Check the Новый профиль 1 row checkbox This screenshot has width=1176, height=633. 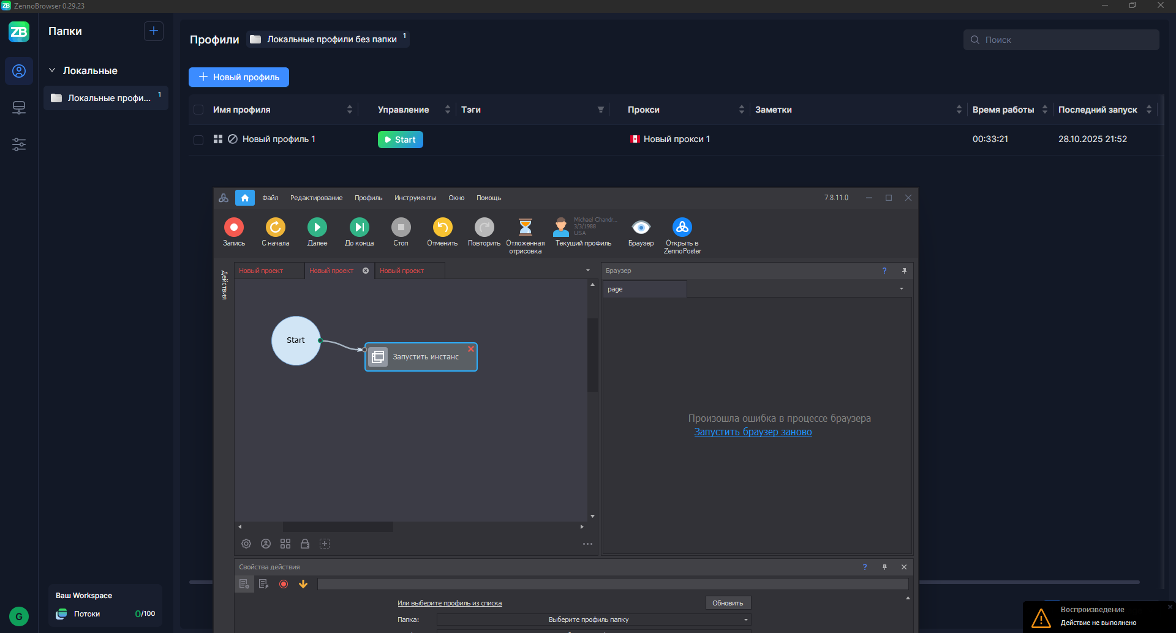(x=198, y=140)
